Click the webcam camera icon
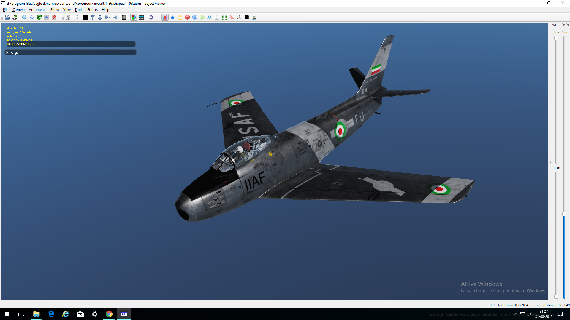Viewport: 570px width, 320px height. point(68,17)
